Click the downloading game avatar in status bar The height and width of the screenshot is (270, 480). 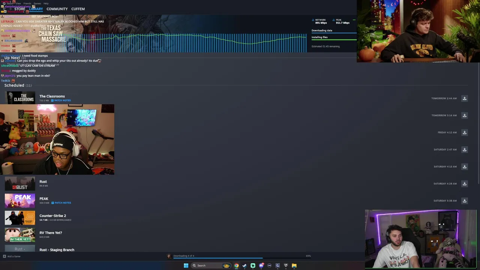click(x=169, y=256)
